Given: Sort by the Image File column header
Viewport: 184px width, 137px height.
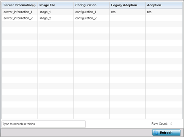Looking at the screenshot, I should point(56,5).
